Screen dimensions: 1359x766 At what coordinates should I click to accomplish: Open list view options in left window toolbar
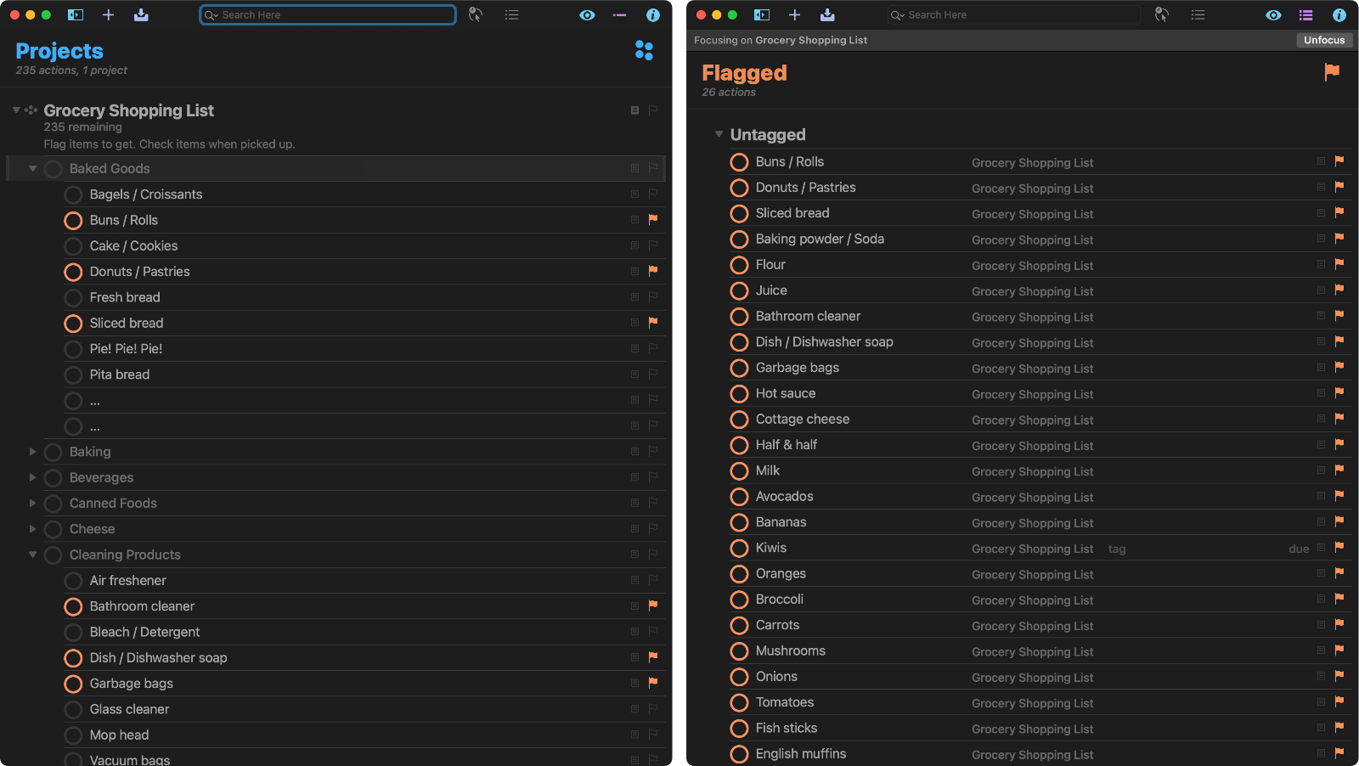tap(511, 14)
